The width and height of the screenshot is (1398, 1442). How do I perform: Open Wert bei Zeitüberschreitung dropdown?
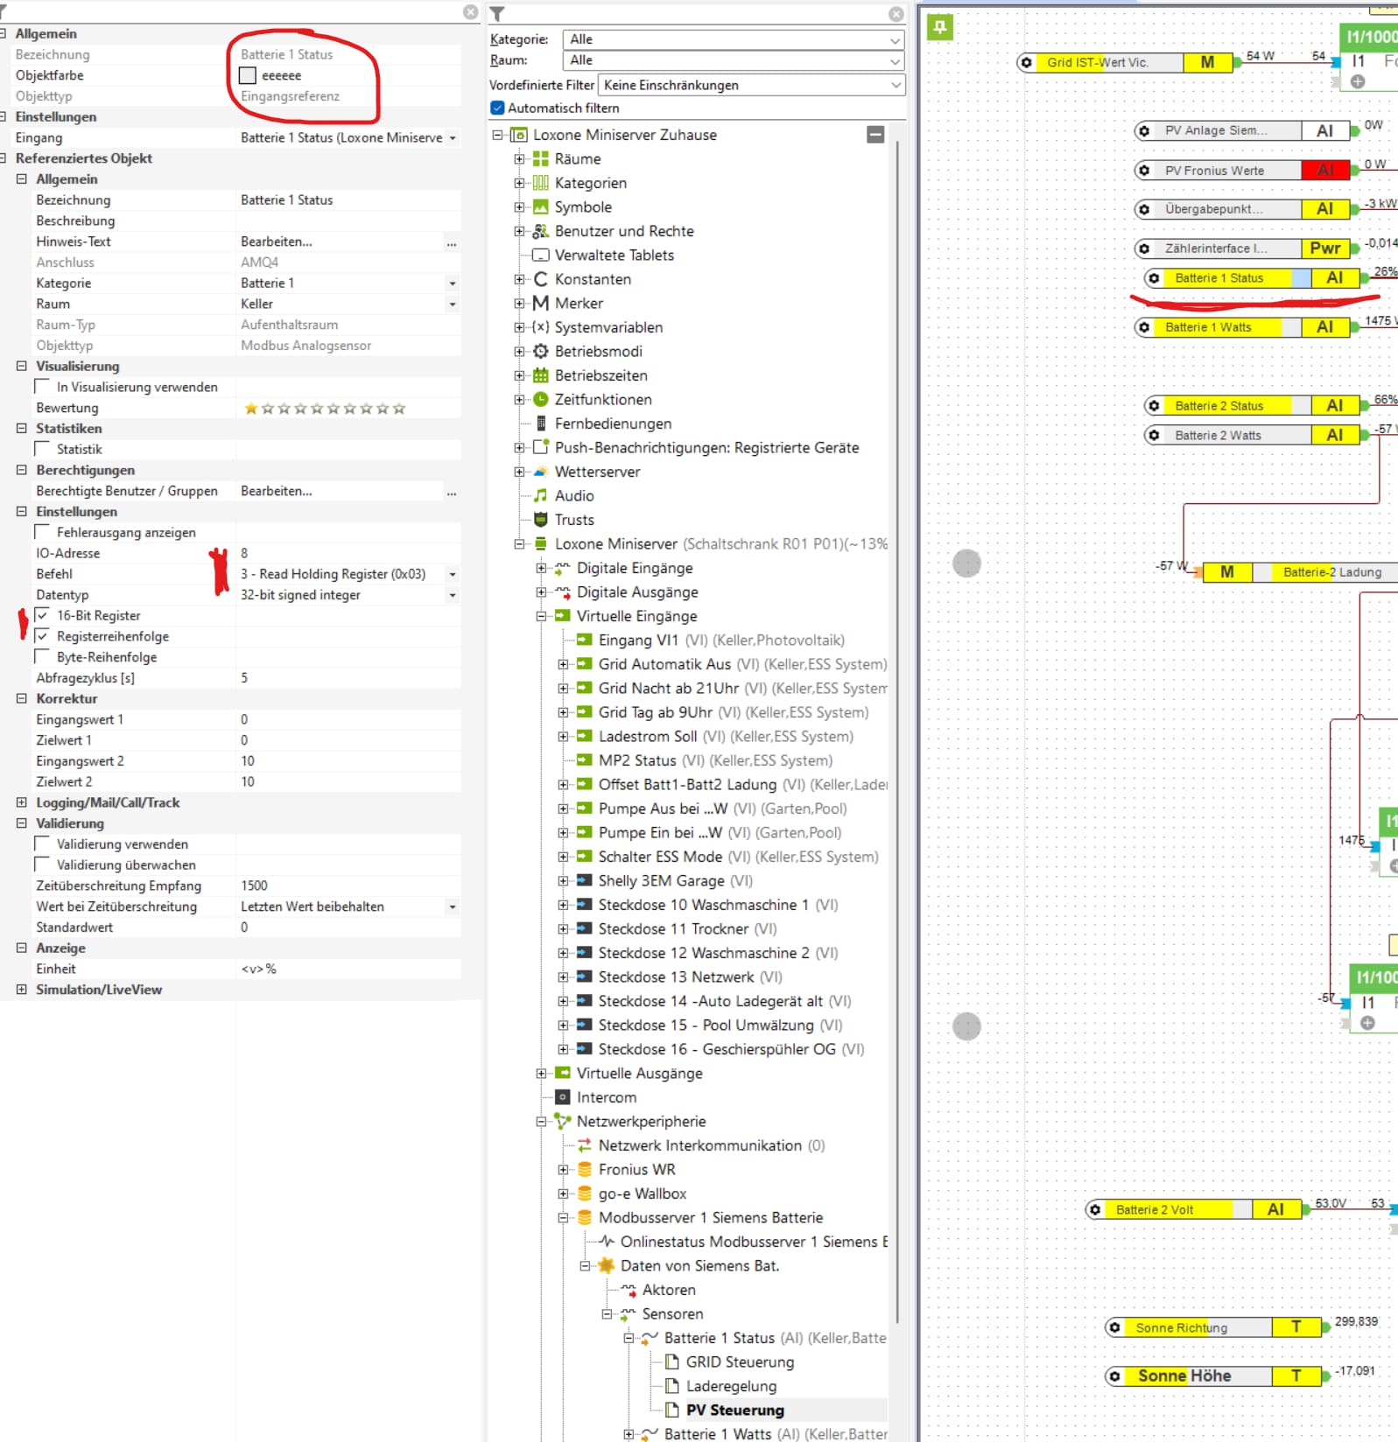(453, 906)
